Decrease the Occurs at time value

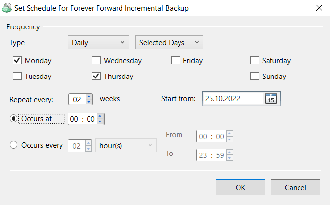[x=100, y=122]
